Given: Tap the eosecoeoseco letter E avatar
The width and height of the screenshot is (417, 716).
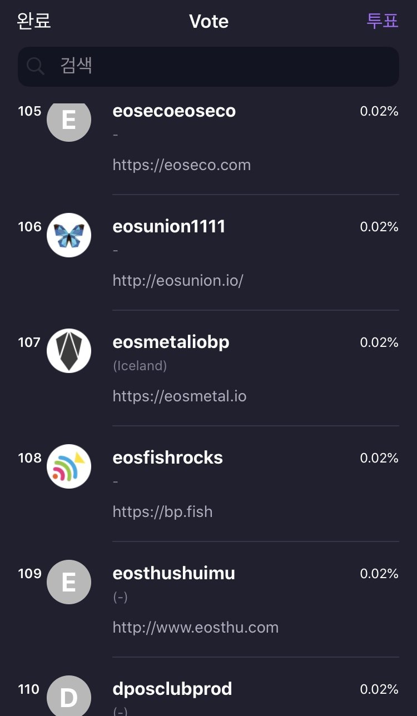Looking at the screenshot, I should 69,121.
